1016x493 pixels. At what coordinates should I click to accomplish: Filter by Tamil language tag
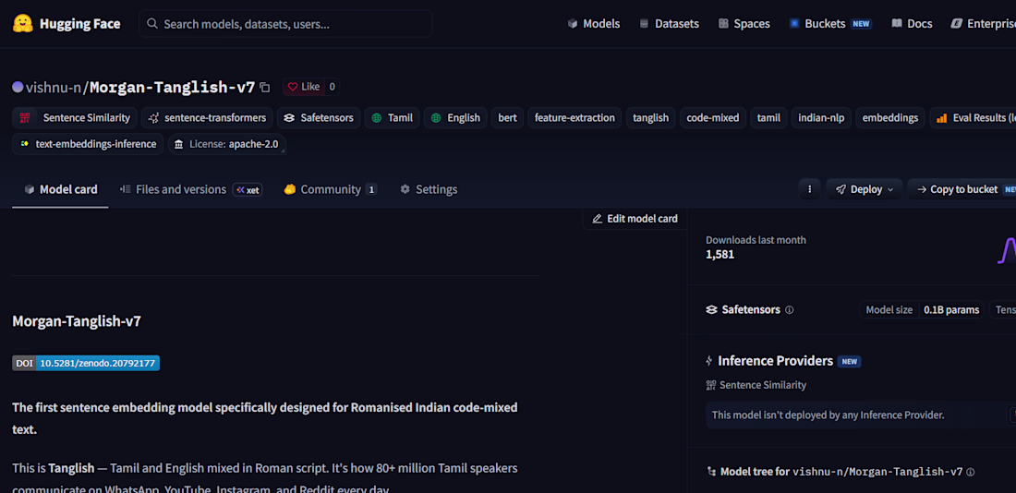pos(392,118)
